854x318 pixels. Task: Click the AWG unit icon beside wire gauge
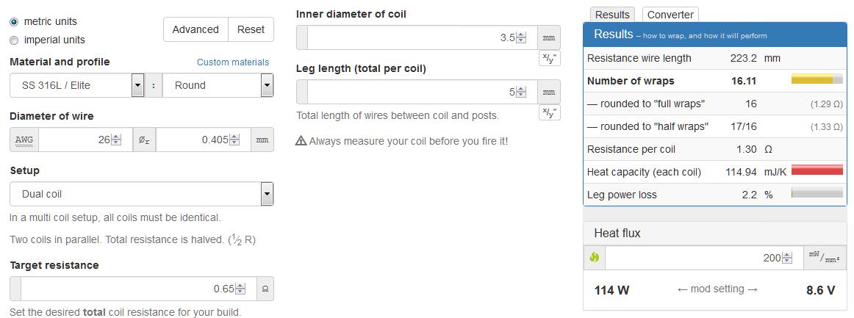pyautogui.click(x=24, y=140)
